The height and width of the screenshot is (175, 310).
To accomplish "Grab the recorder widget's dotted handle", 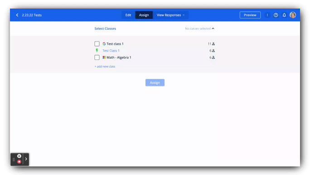I will click(14, 160).
